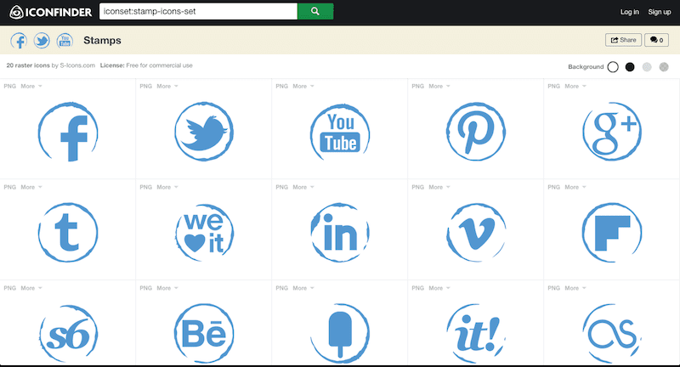The width and height of the screenshot is (680, 367).
Task: Click the green search magnifier button
Action: pos(314,11)
